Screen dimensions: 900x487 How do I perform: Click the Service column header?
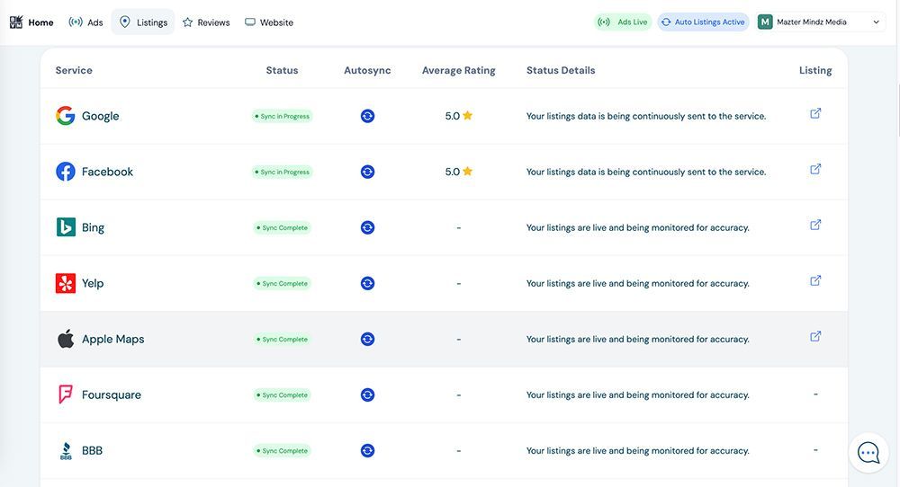[x=74, y=70]
